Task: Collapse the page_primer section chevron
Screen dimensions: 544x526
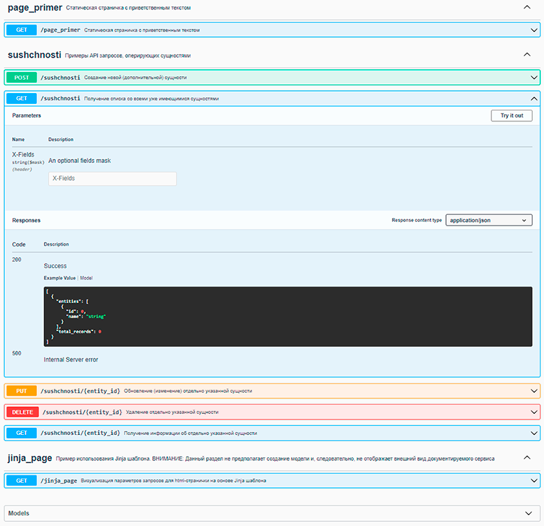Action: (527, 8)
